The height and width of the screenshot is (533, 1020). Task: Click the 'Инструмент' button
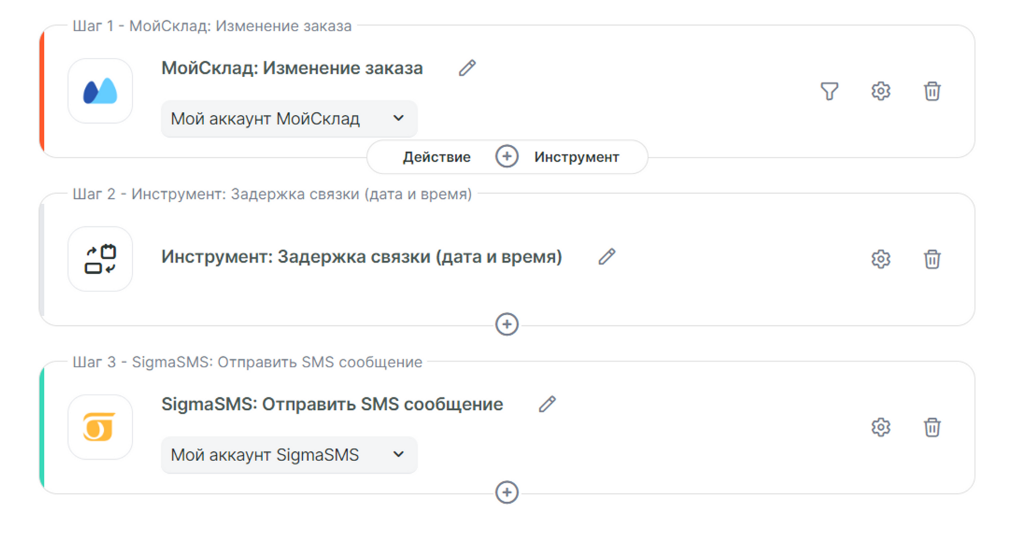tap(576, 157)
